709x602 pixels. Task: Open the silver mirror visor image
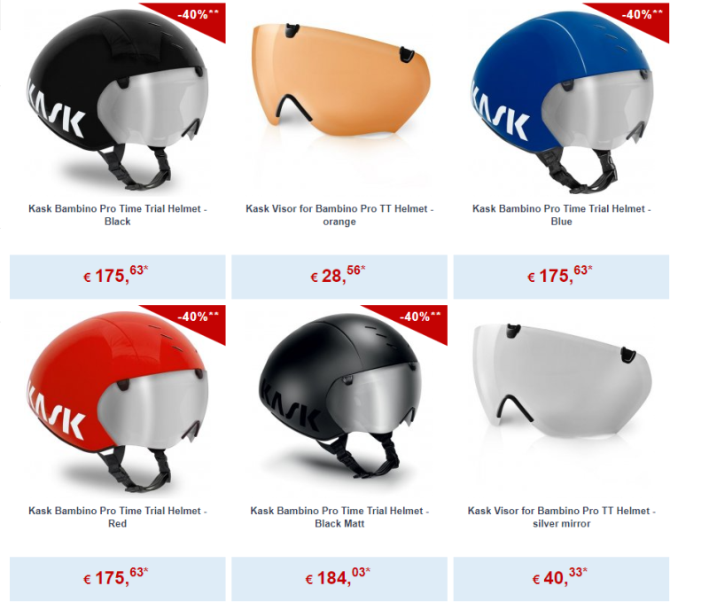(x=562, y=381)
